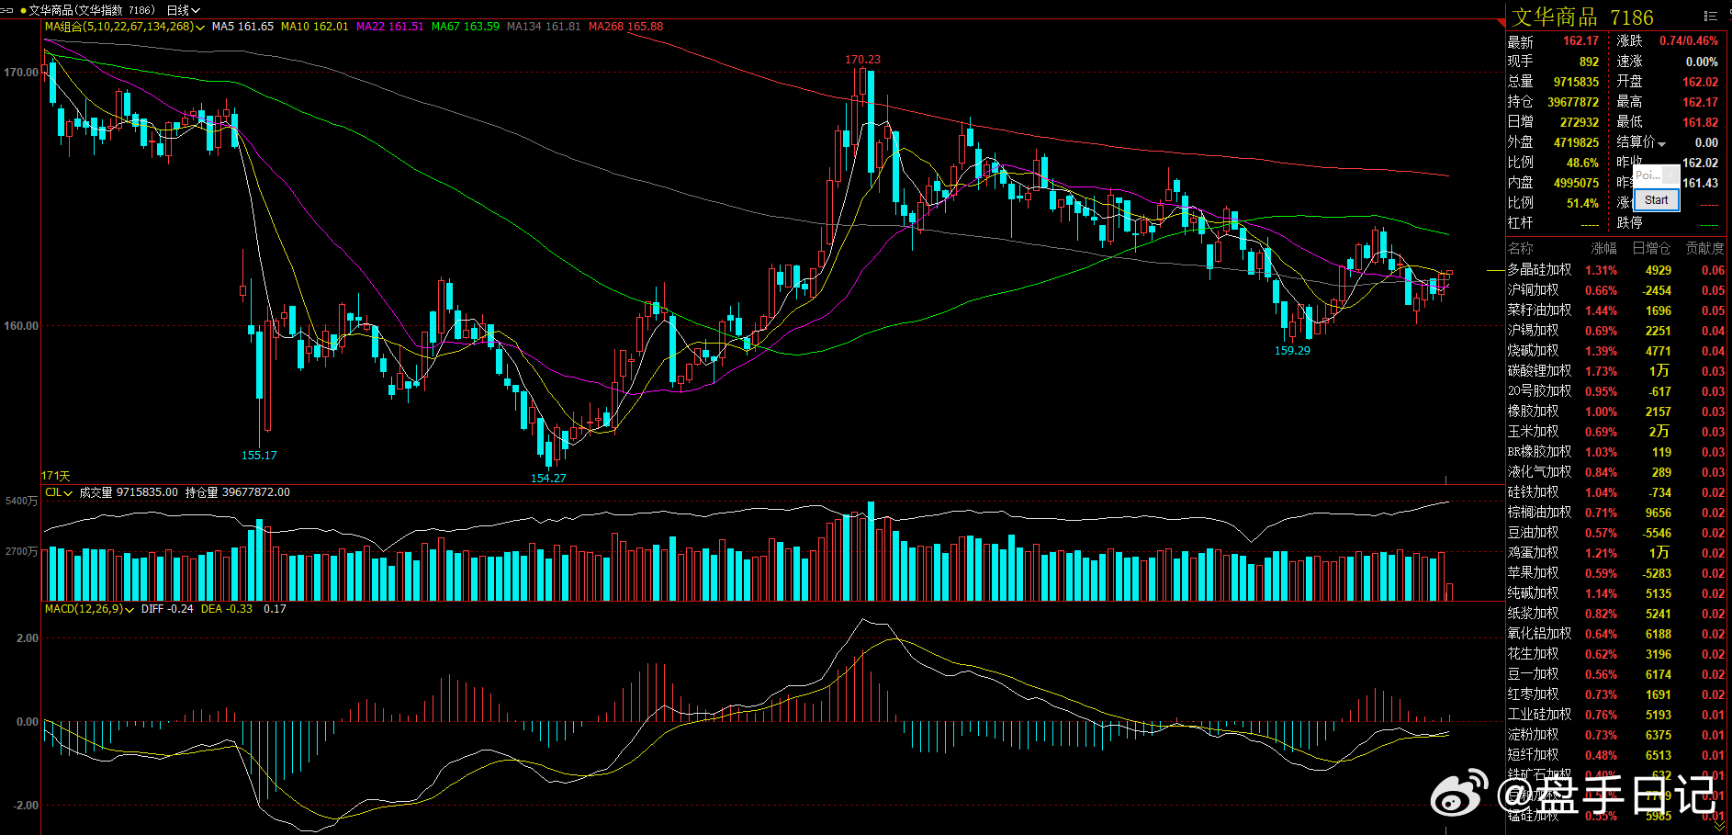Click the 文华商品(文华指数 7186) chart title
1732x835 pixels.
click(x=91, y=10)
